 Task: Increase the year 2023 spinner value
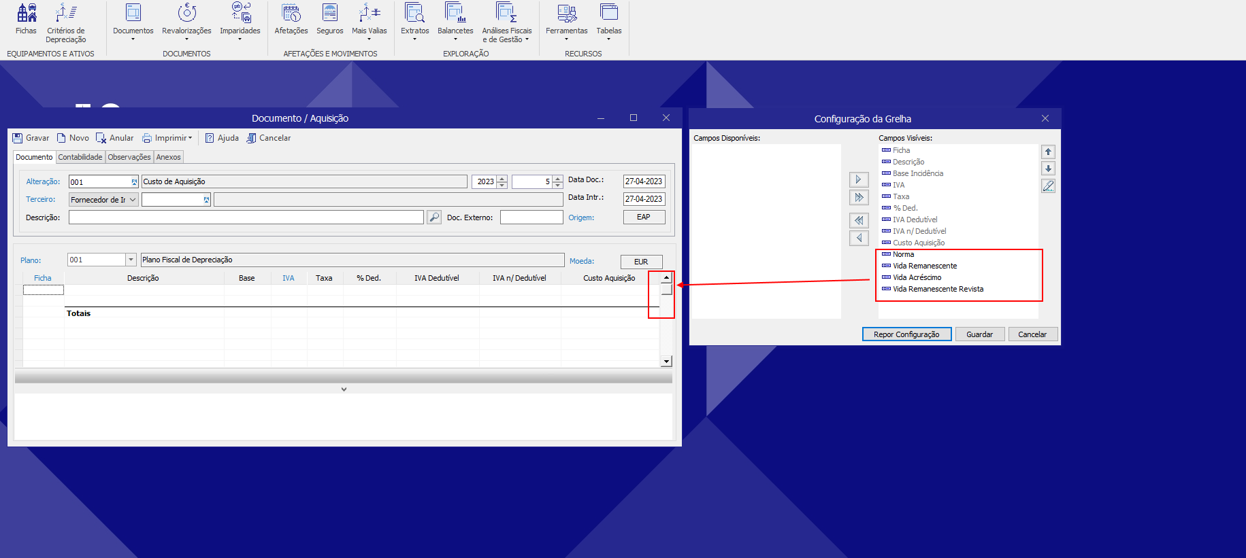(x=502, y=179)
